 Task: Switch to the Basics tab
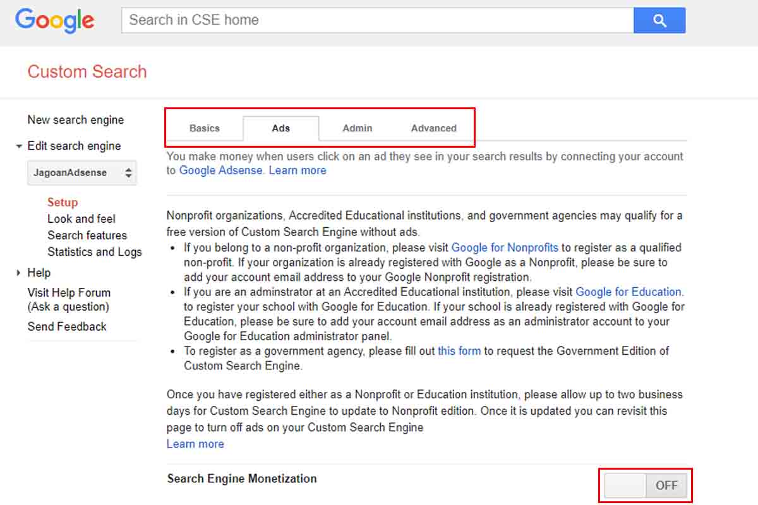(x=204, y=128)
